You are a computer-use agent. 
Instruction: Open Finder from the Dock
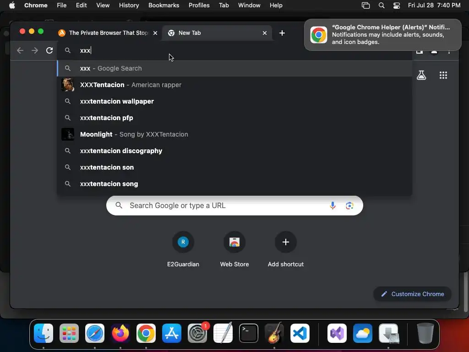[44, 333]
